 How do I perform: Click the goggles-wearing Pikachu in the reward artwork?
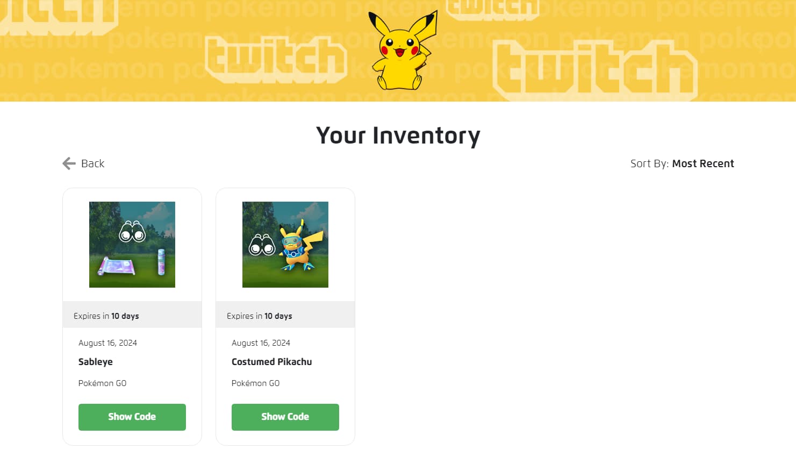tap(299, 245)
